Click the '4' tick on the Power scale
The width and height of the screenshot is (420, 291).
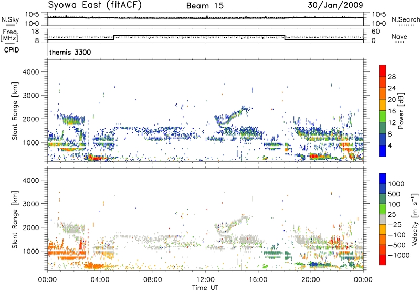point(390,145)
